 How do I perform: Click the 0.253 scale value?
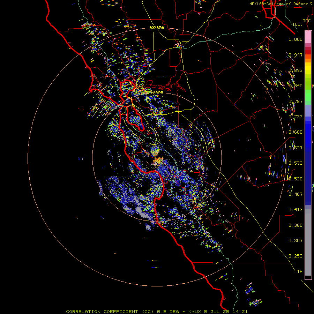[296, 256]
